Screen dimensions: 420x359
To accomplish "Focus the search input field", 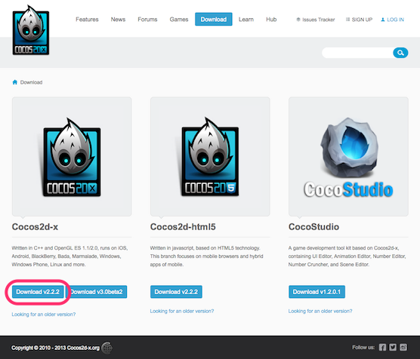I will point(357,53).
